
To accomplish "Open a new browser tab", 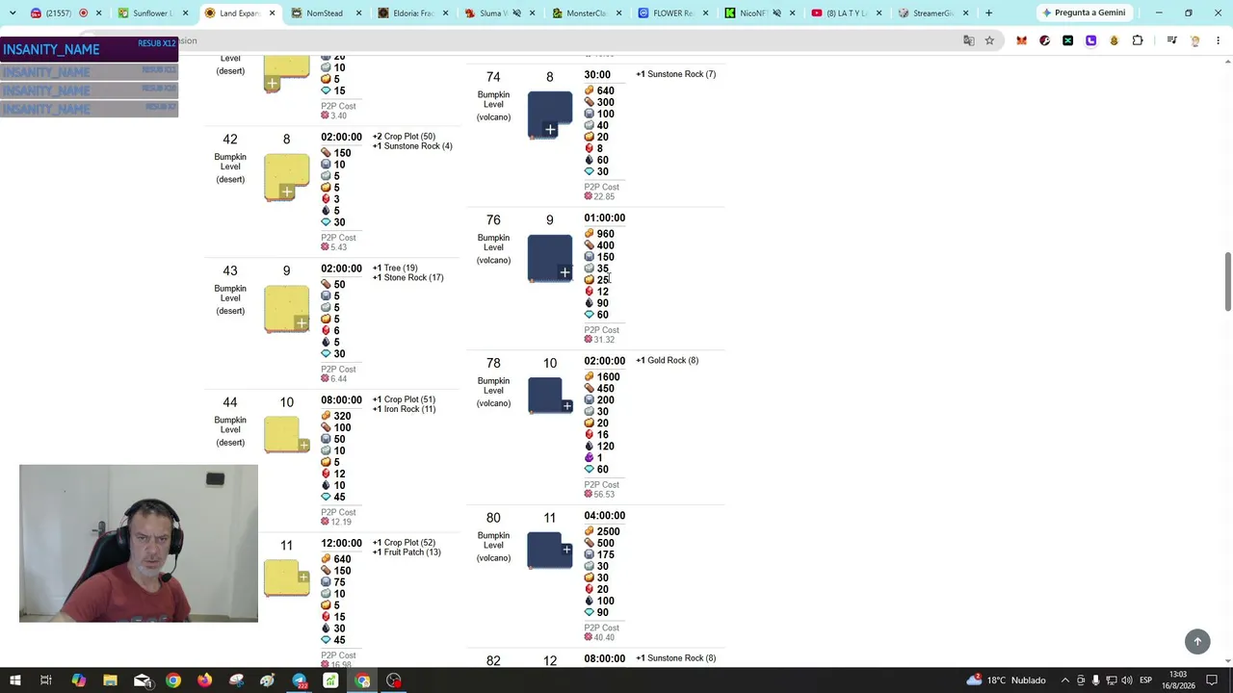I will coord(988,13).
